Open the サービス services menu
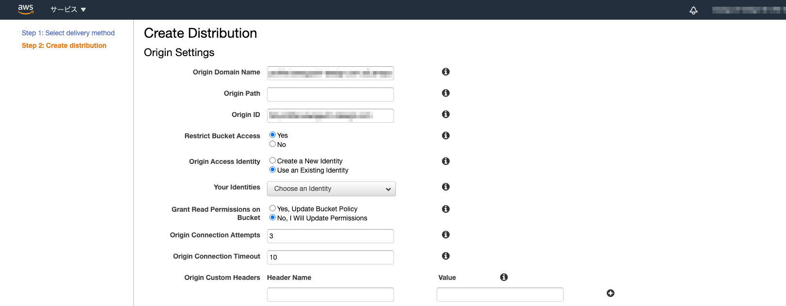Screen dimensions: 786x306 (68, 9)
